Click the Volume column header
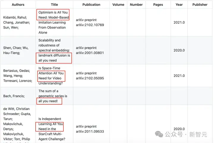This screenshot has width=214, height=143. tap(118, 5)
